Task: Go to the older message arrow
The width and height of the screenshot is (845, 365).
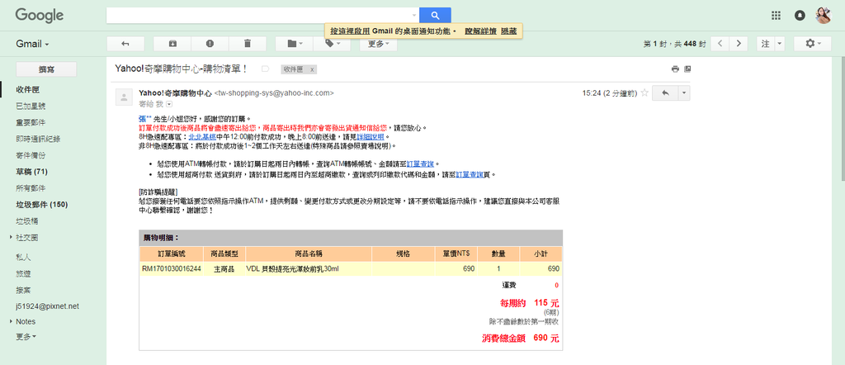Action: pos(739,44)
